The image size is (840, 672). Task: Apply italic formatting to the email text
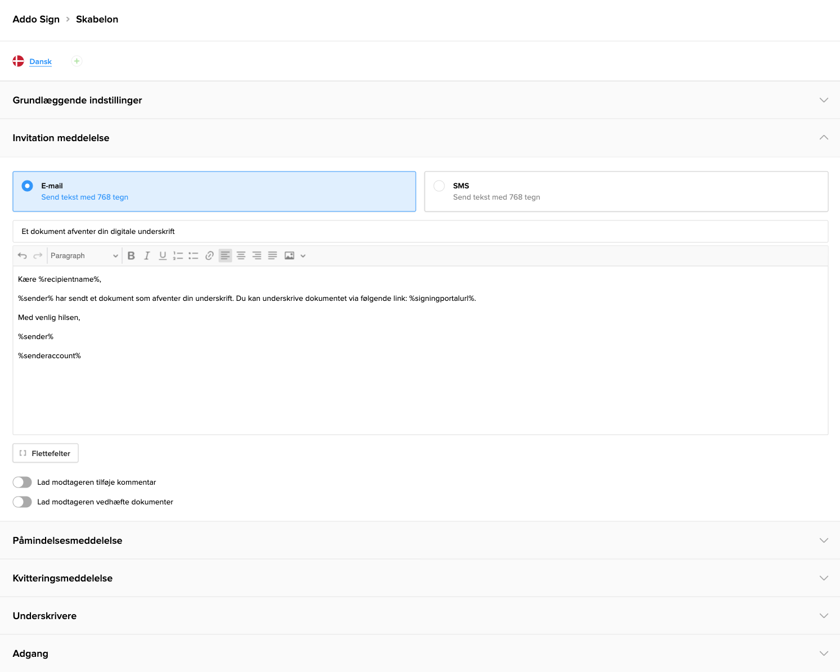pyautogui.click(x=147, y=255)
